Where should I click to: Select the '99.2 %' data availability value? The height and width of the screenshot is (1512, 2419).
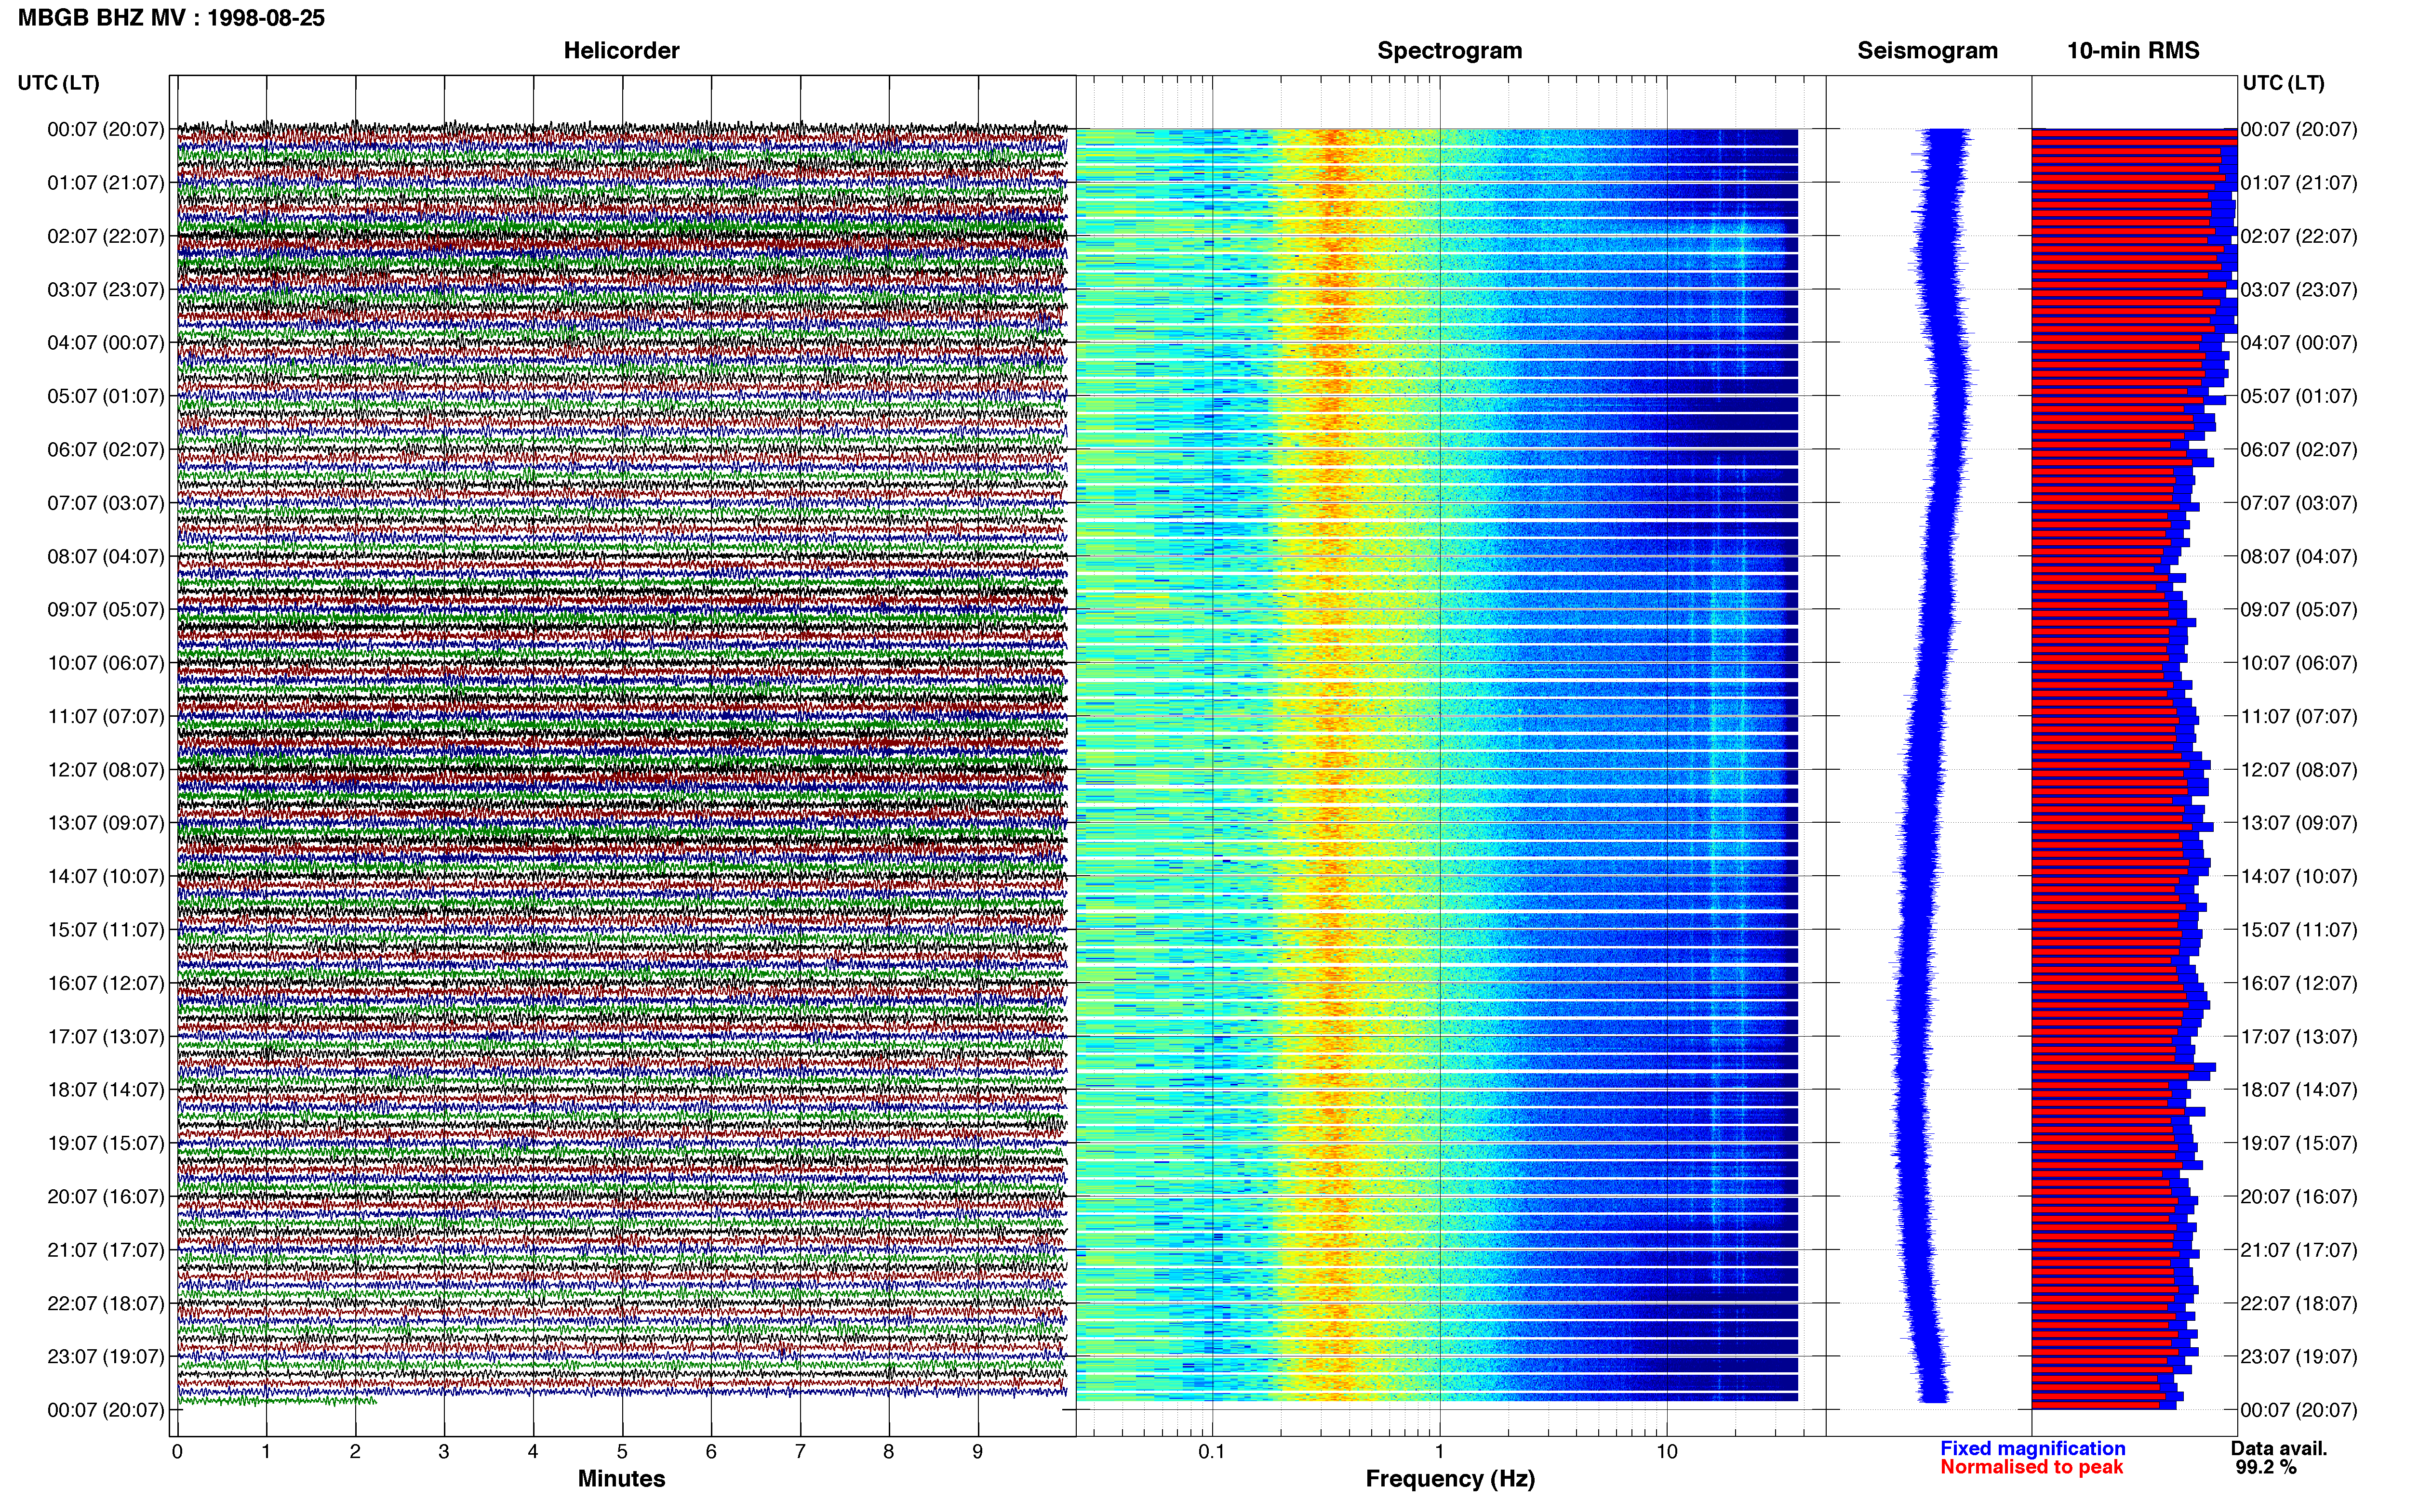pos(2266,1467)
